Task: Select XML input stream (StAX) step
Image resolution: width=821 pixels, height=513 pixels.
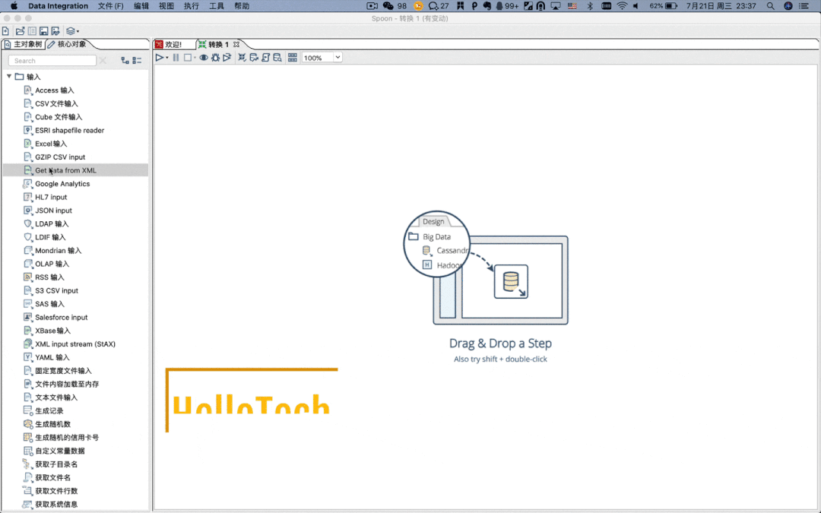Action: click(x=74, y=344)
